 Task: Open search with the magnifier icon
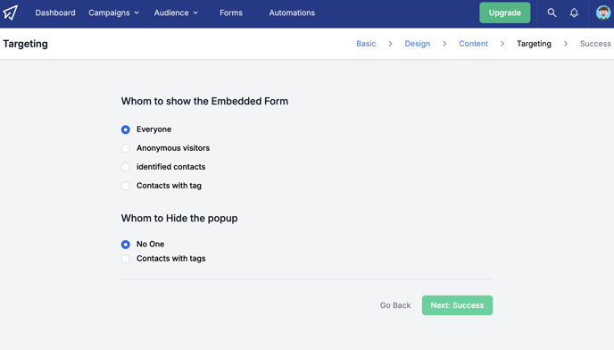(x=552, y=12)
